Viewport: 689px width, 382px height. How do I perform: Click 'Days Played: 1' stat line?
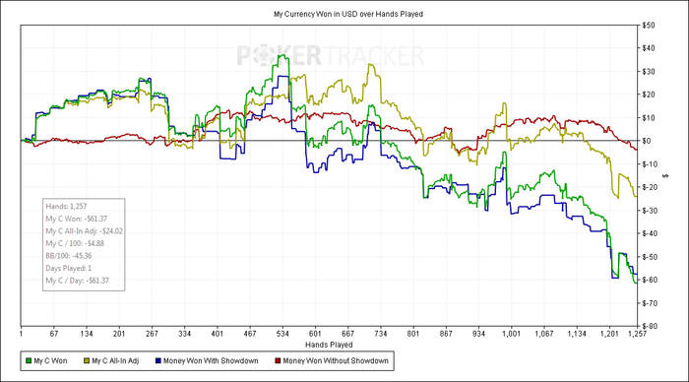69,268
